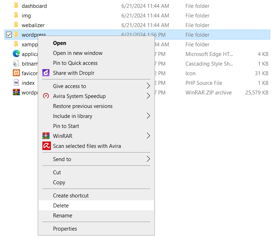Select Cut from the context menu
277x242 pixels.
96,172
